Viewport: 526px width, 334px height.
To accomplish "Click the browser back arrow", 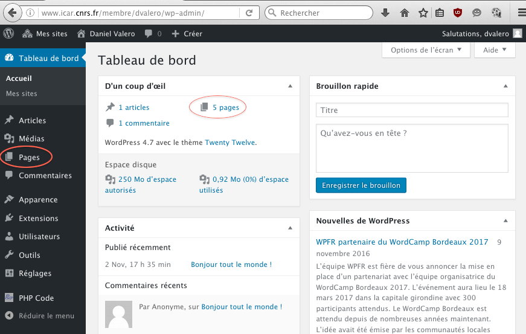I will click(11, 13).
